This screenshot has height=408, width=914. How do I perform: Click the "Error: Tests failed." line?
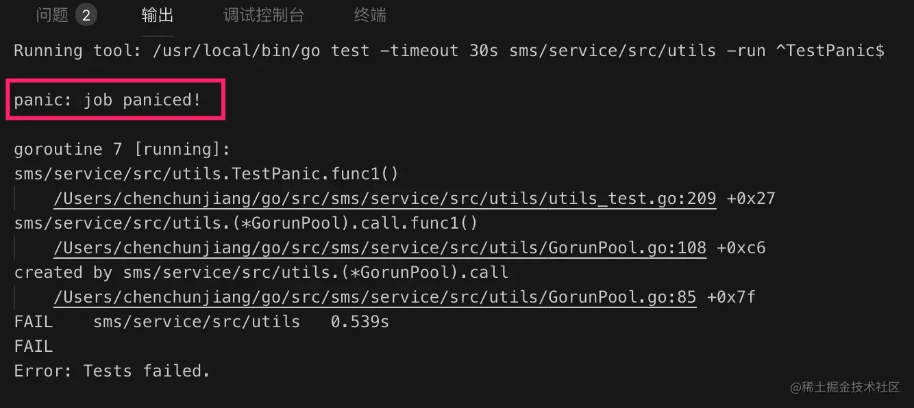point(112,371)
